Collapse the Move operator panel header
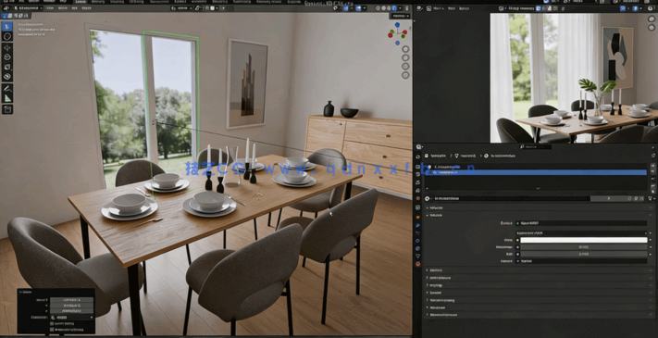 tap(56, 292)
